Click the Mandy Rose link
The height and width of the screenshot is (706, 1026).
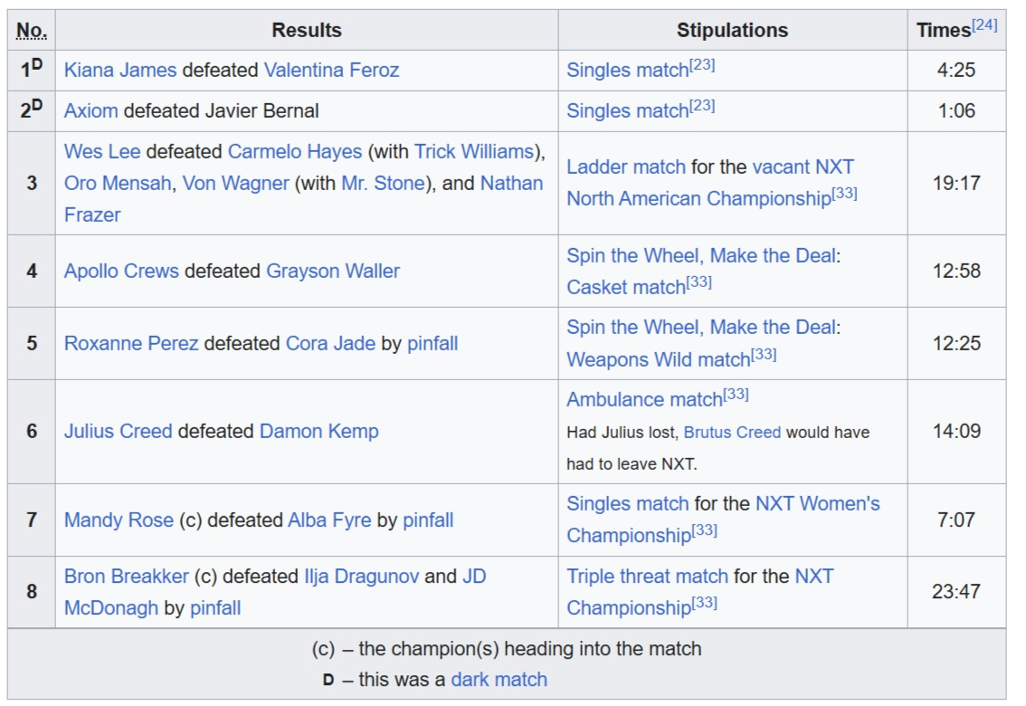pos(119,520)
